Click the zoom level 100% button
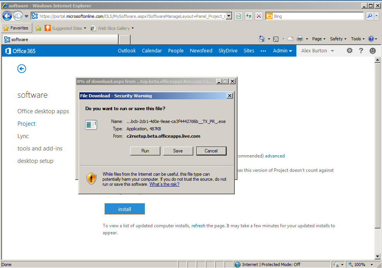 coord(357,265)
